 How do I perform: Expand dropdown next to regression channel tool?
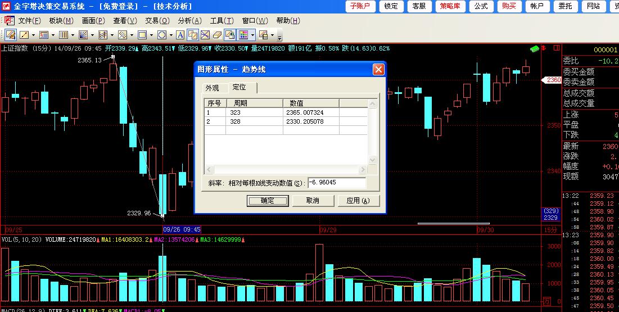tap(112, 35)
